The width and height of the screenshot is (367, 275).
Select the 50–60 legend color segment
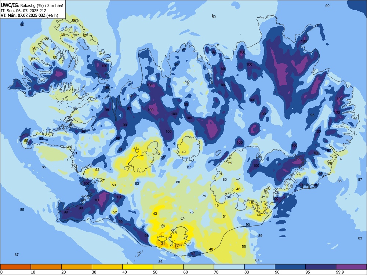168,267
